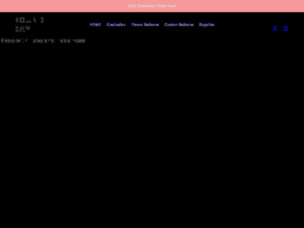Viewport: 304px width, 228px height.
Task: Open the Flower Balloons dropdown menu
Action: coord(145,24)
